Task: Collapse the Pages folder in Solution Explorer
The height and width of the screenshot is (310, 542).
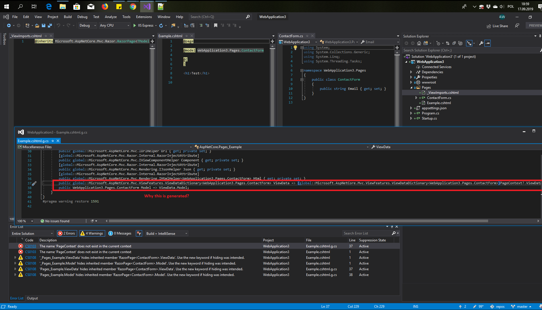Action: click(x=411, y=88)
